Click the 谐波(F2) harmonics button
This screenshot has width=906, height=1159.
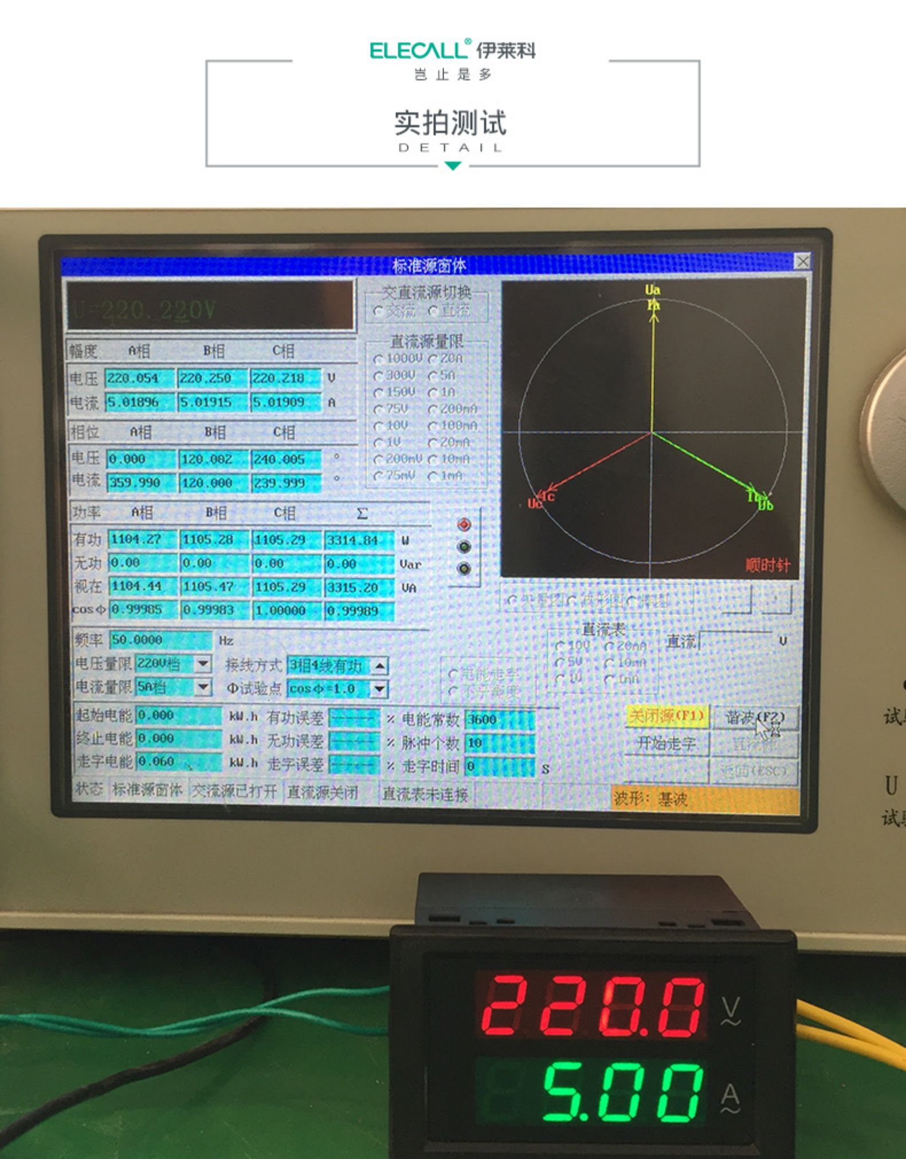[x=754, y=717]
